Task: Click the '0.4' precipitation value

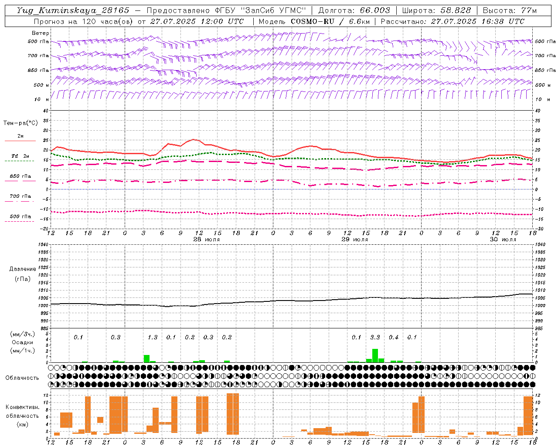Action: click(x=394, y=338)
